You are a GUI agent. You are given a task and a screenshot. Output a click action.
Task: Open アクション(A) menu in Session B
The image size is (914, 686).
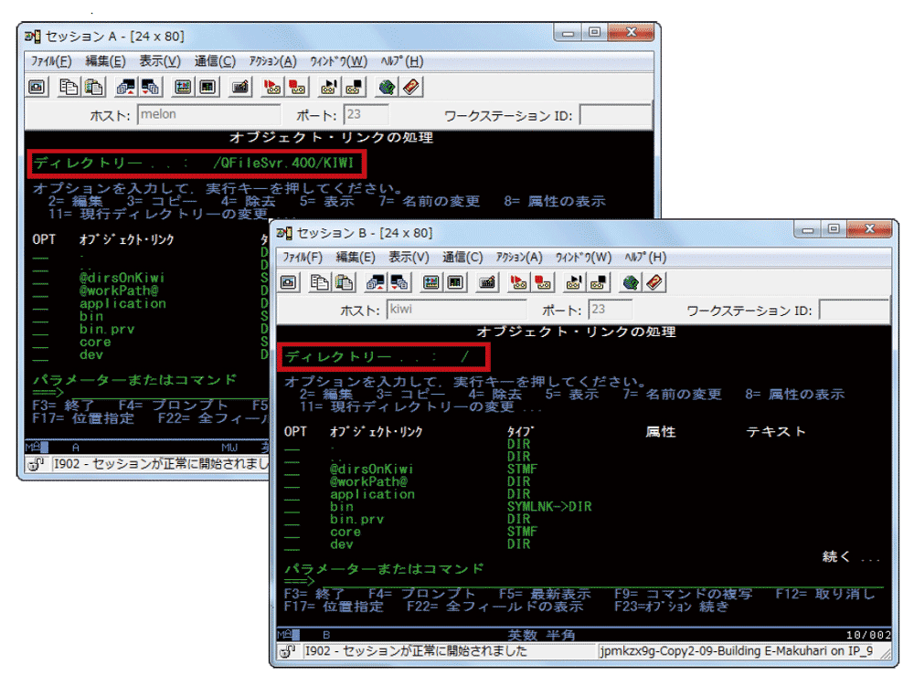tap(519, 258)
